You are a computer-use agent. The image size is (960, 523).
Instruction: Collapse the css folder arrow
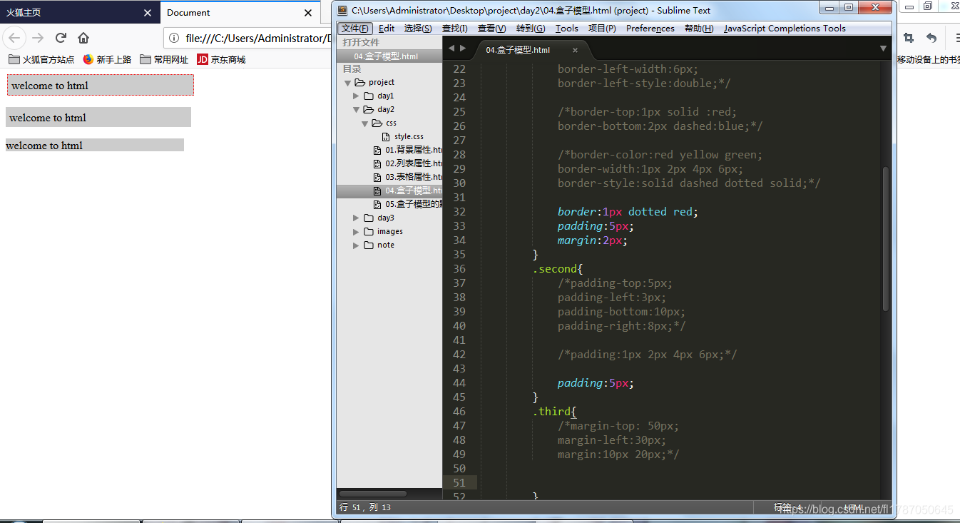coord(364,123)
